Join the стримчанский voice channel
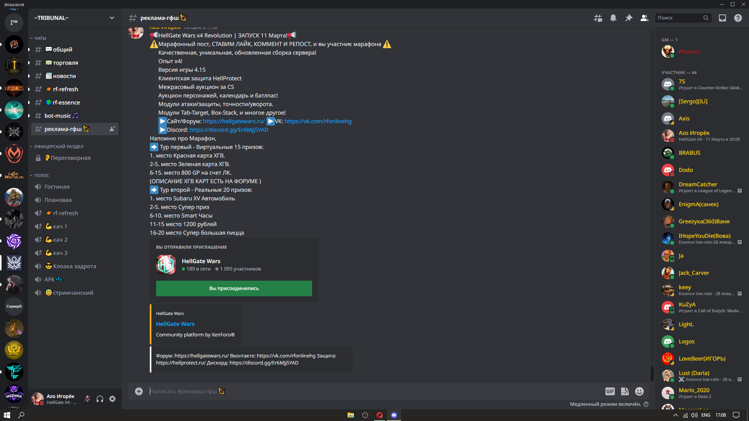749x421 pixels. pyautogui.click(x=75, y=293)
